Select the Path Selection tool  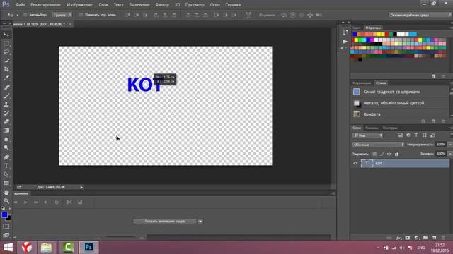point(6,174)
